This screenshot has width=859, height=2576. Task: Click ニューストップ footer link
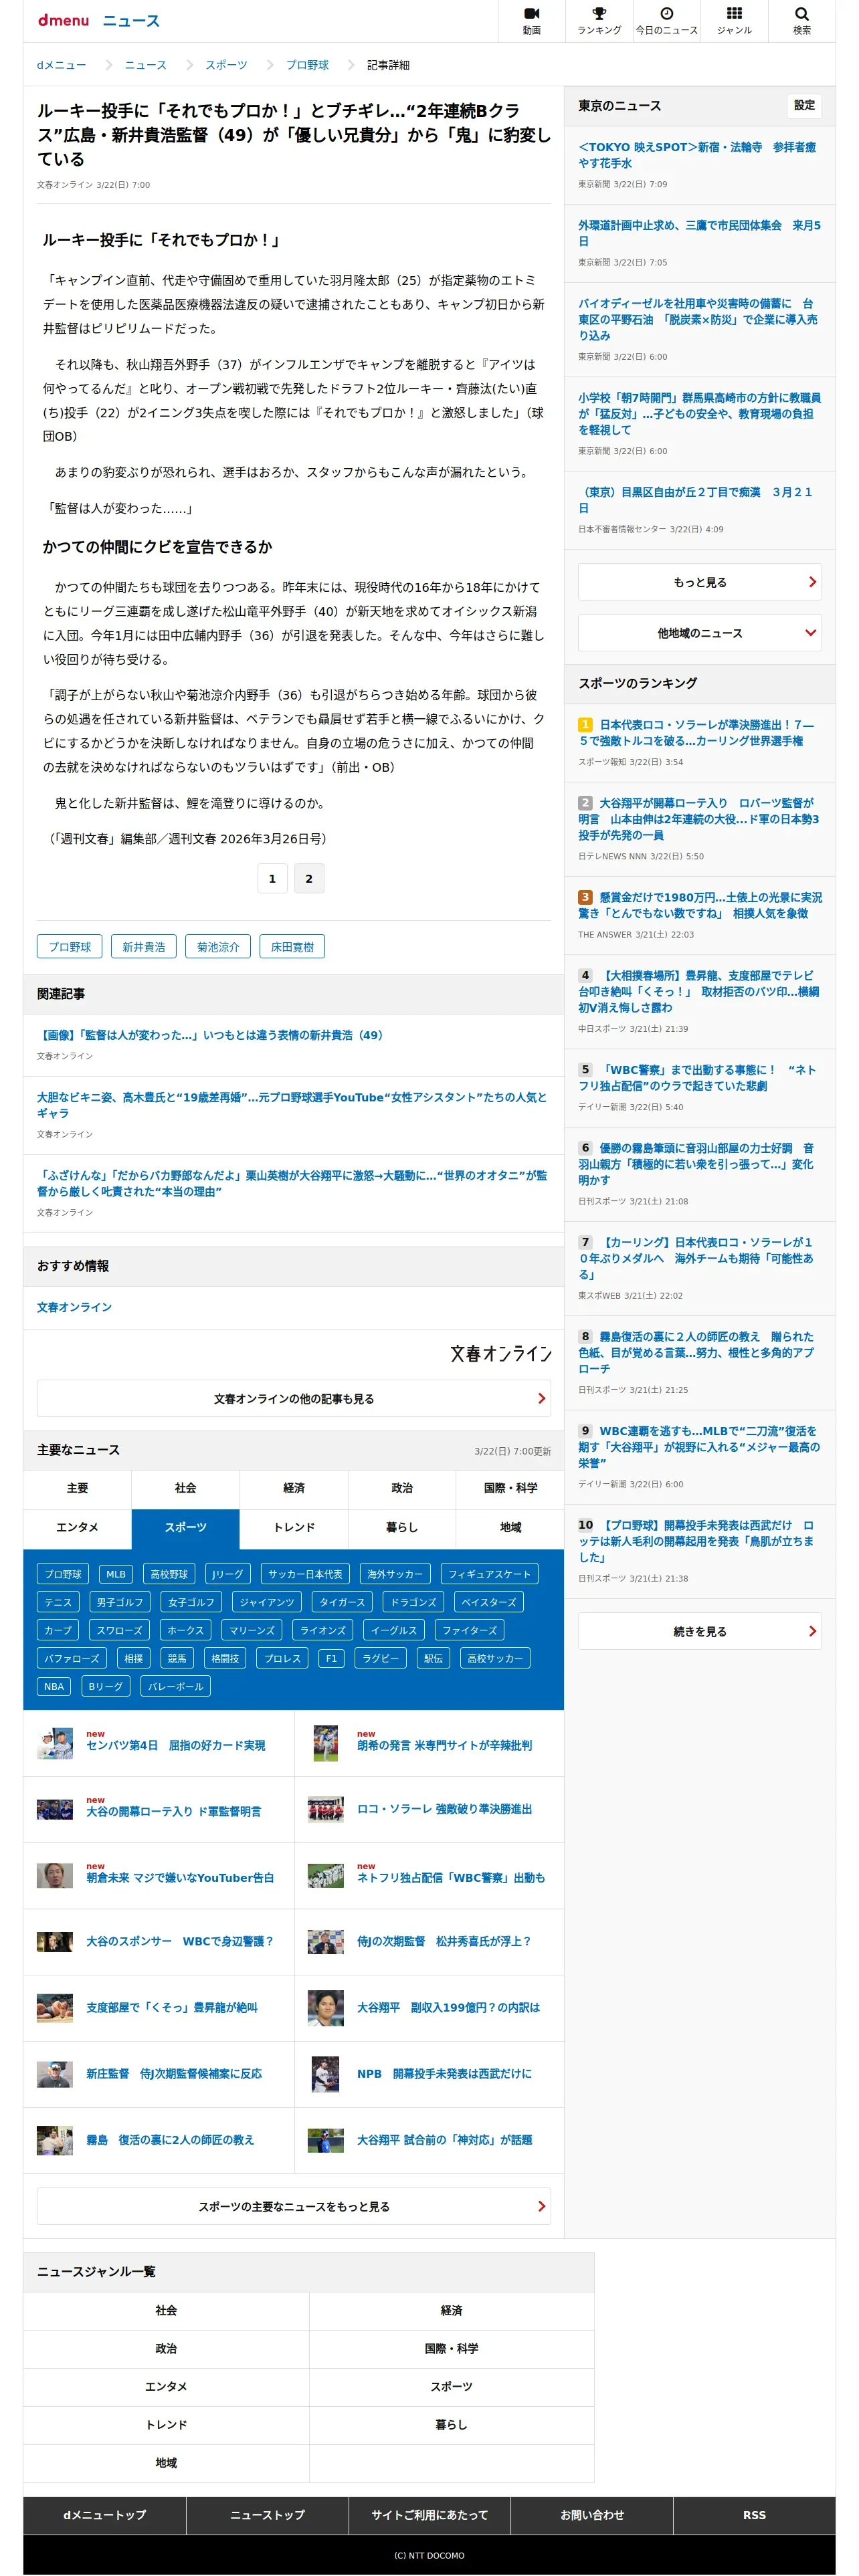267,2514
